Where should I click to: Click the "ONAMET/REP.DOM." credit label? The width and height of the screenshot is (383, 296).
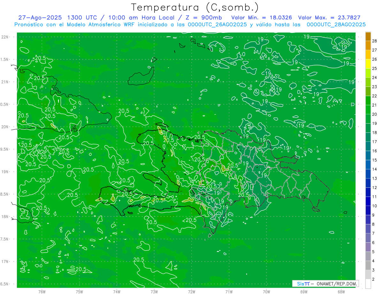(x=337, y=284)
